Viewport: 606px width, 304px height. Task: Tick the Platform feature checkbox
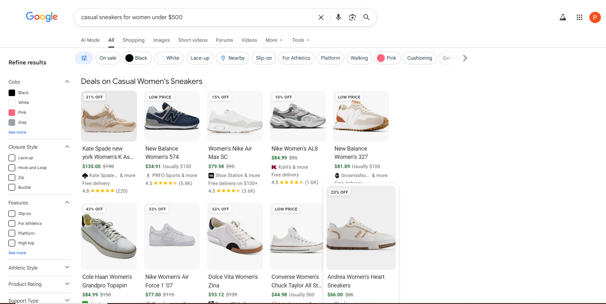click(x=12, y=233)
